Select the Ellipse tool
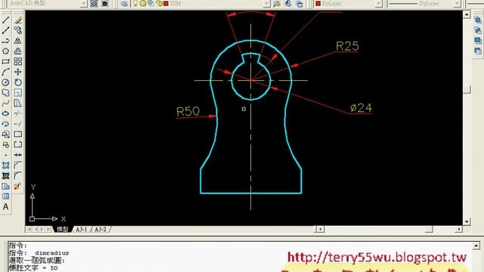This screenshot has height=272, width=484. pyautogui.click(x=5, y=113)
